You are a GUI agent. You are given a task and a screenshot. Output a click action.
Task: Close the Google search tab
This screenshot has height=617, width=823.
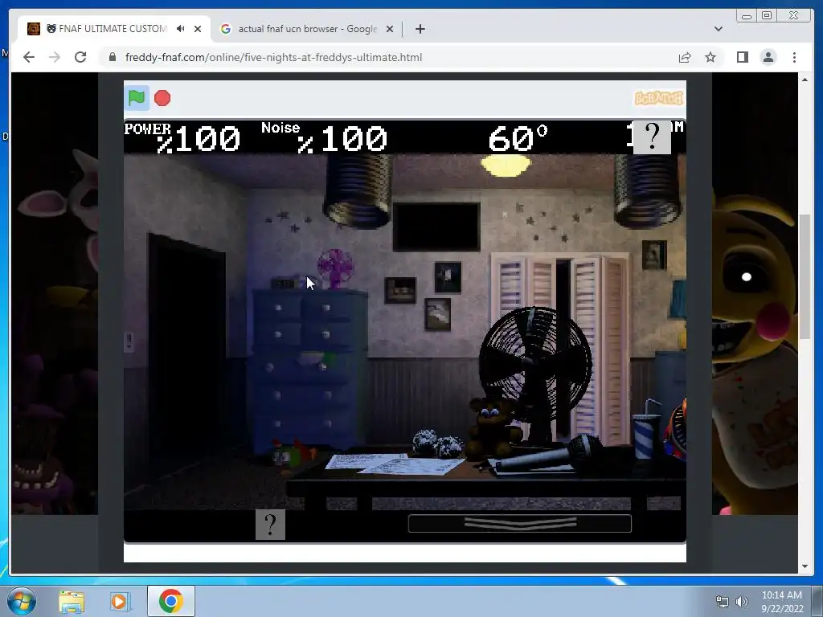(390, 29)
